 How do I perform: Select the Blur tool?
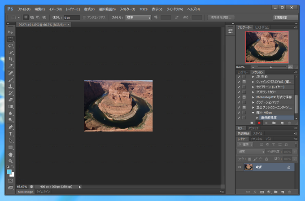(x=10, y=113)
